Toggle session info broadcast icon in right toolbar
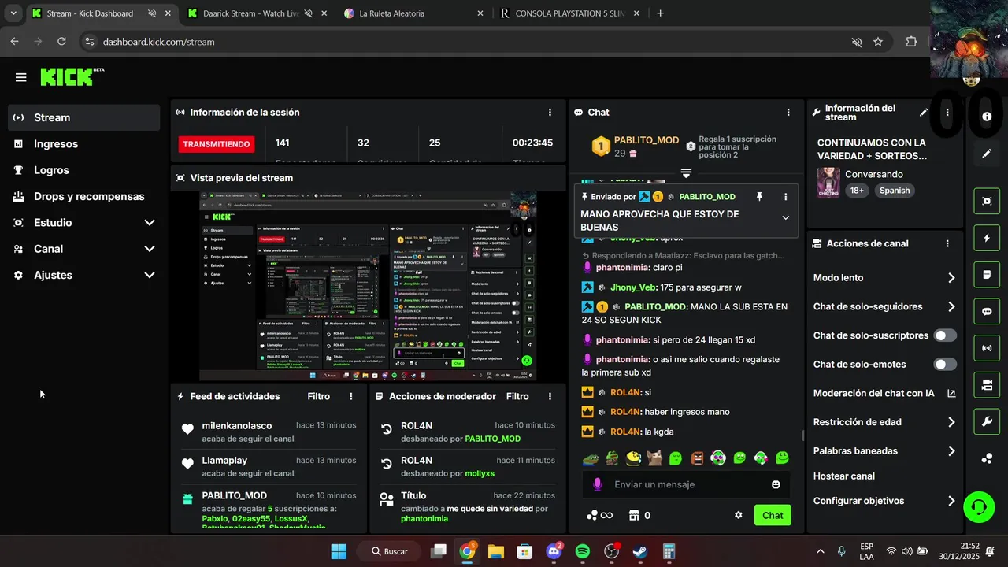This screenshot has height=567, width=1008. (987, 348)
